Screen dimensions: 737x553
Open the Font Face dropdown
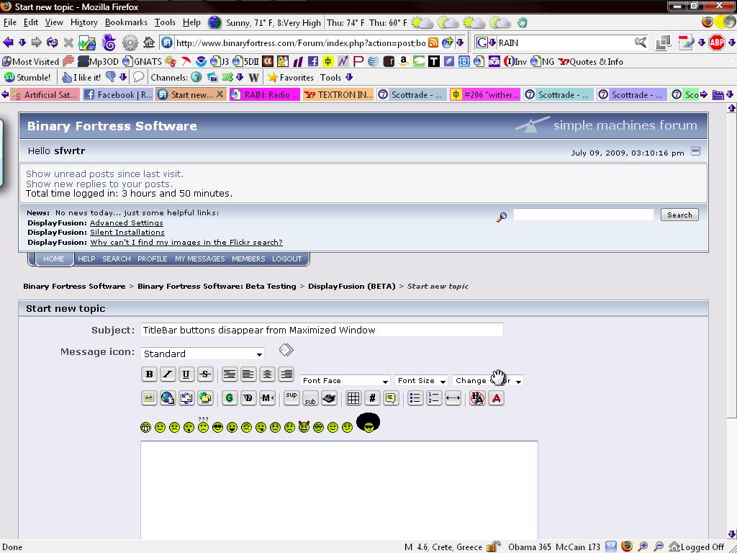345,380
